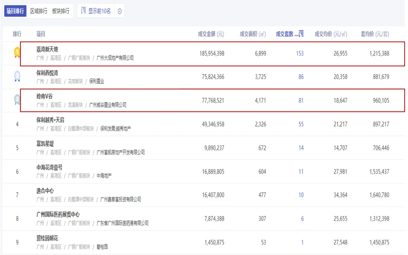
Task: Switch to the 区域排行 tab
Action: pyautogui.click(x=39, y=11)
